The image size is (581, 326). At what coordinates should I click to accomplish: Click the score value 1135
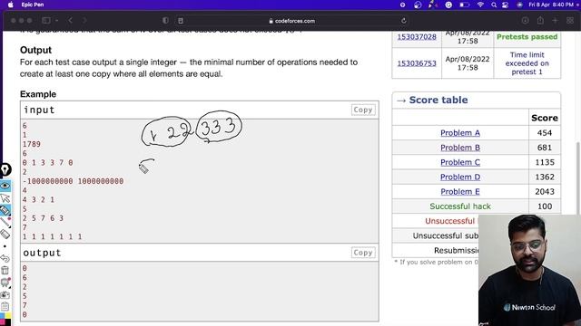(545, 162)
